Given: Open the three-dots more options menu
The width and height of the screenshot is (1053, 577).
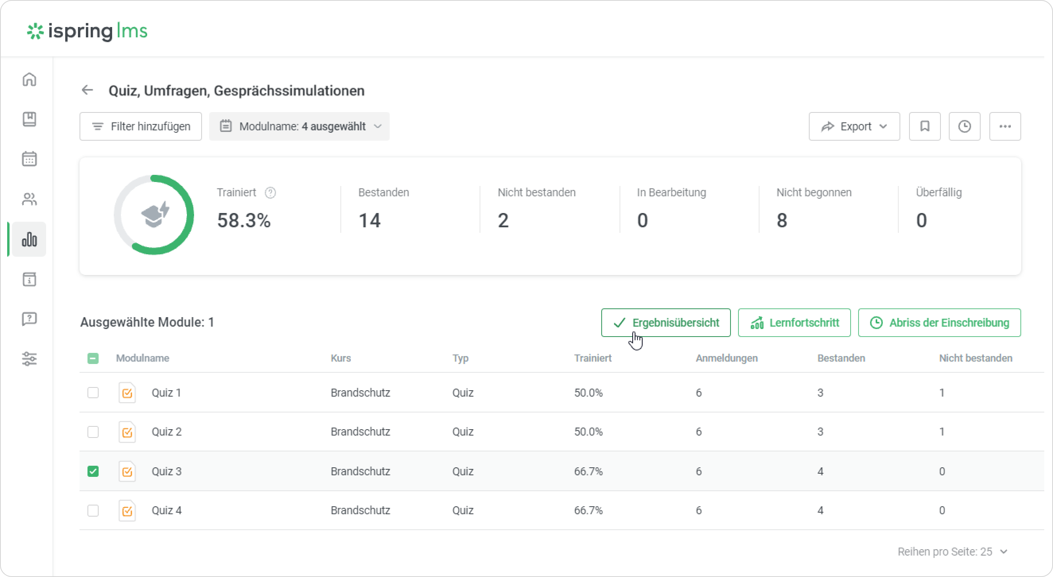Looking at the screenshot, I should [x=1005, y=127].
